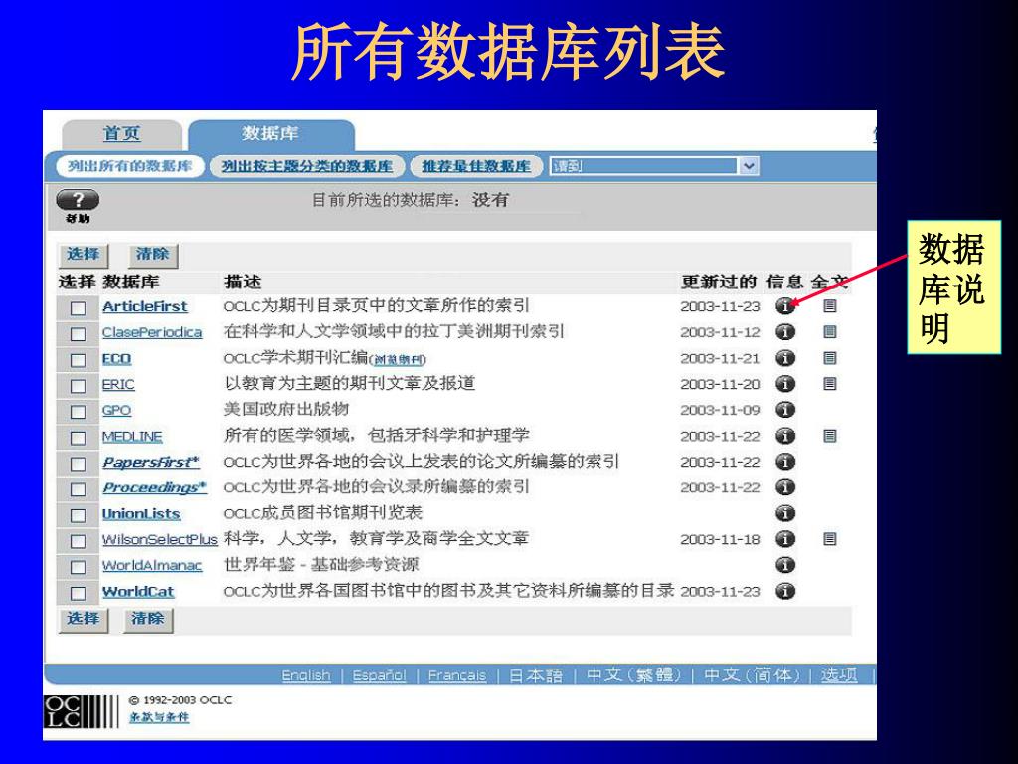Switch language to Español
This screenshot has width=1018, height=764.
[379, 676]
